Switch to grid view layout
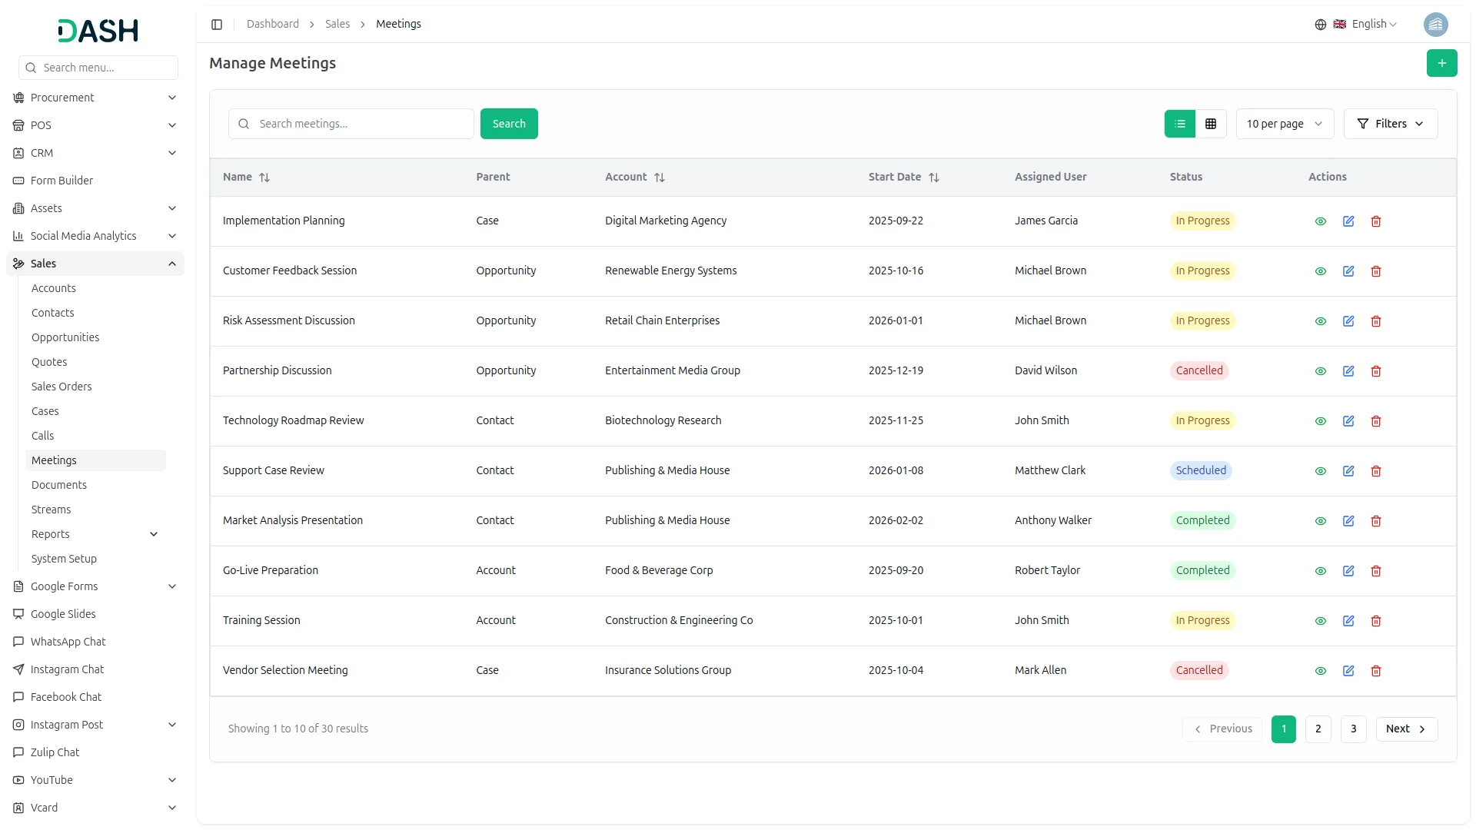Image resolution: width=1476 pixels, height=830 pixels. [1211, 124]
